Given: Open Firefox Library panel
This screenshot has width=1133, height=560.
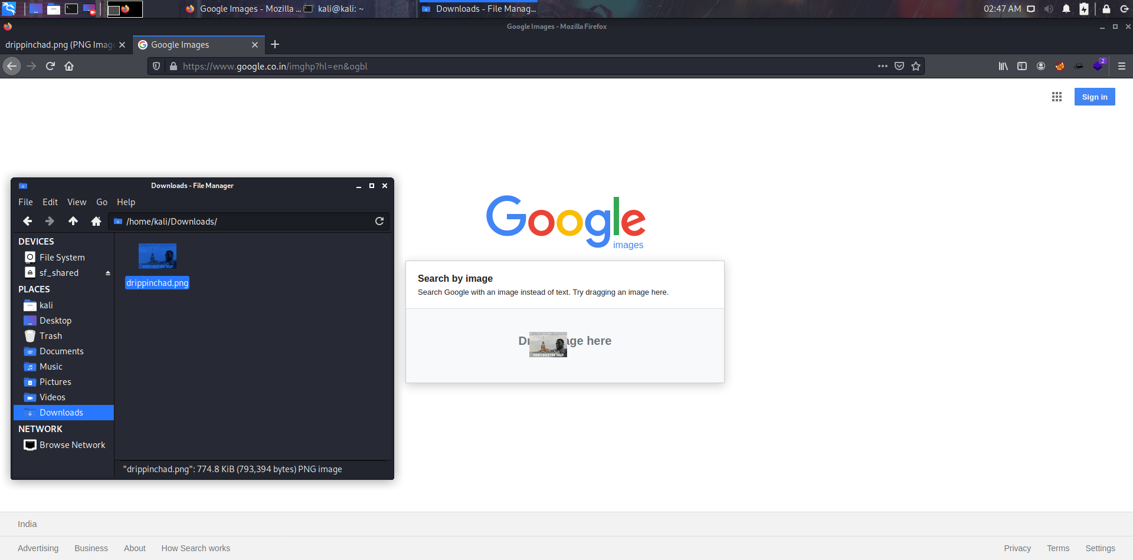Looking at the screenshot, I should point(1003,66).
